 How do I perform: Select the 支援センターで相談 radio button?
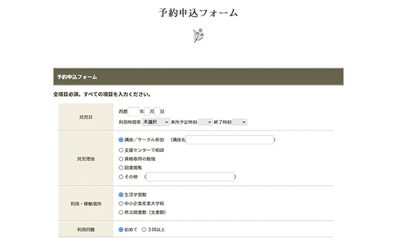[121, 150]
